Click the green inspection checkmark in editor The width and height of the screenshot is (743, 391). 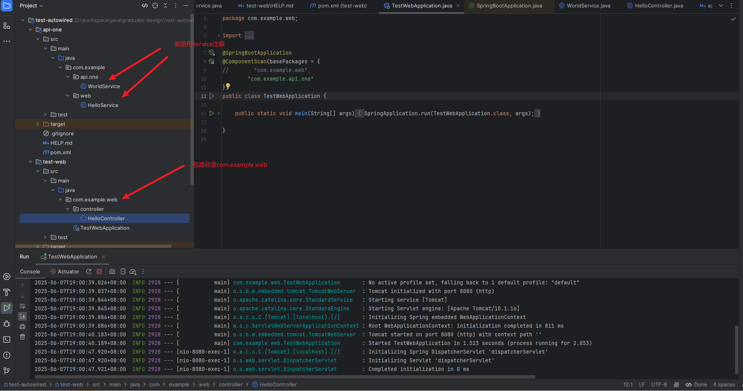point(733,19)
